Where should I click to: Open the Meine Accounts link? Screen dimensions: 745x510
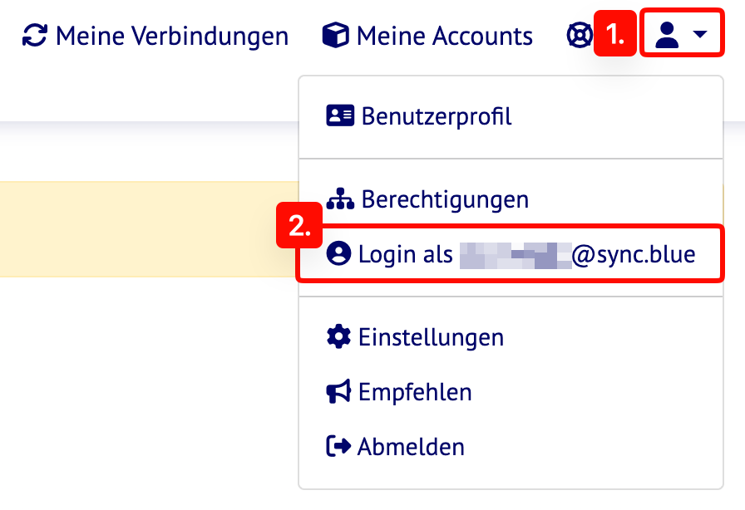click(x=444, y=37)
